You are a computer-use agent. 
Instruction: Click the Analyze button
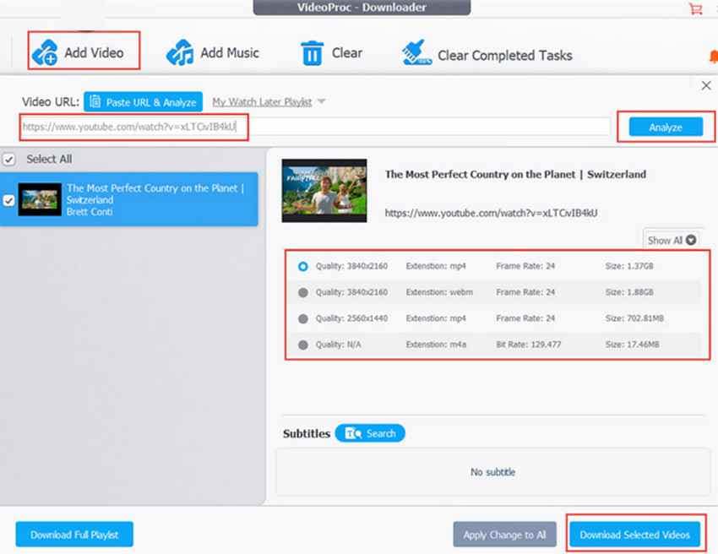[666, 127]
